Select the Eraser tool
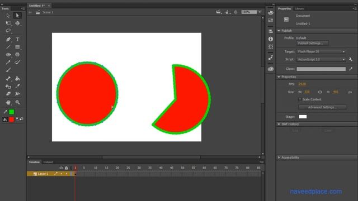Screen dimensions: 358x201 point(8,94)
